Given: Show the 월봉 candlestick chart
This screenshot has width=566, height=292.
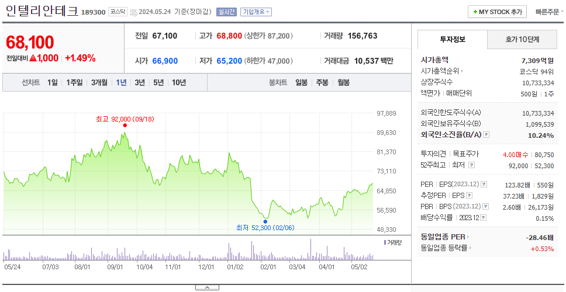Looking at the screenshot, I should pyautogui.click(x=343, y=82).
